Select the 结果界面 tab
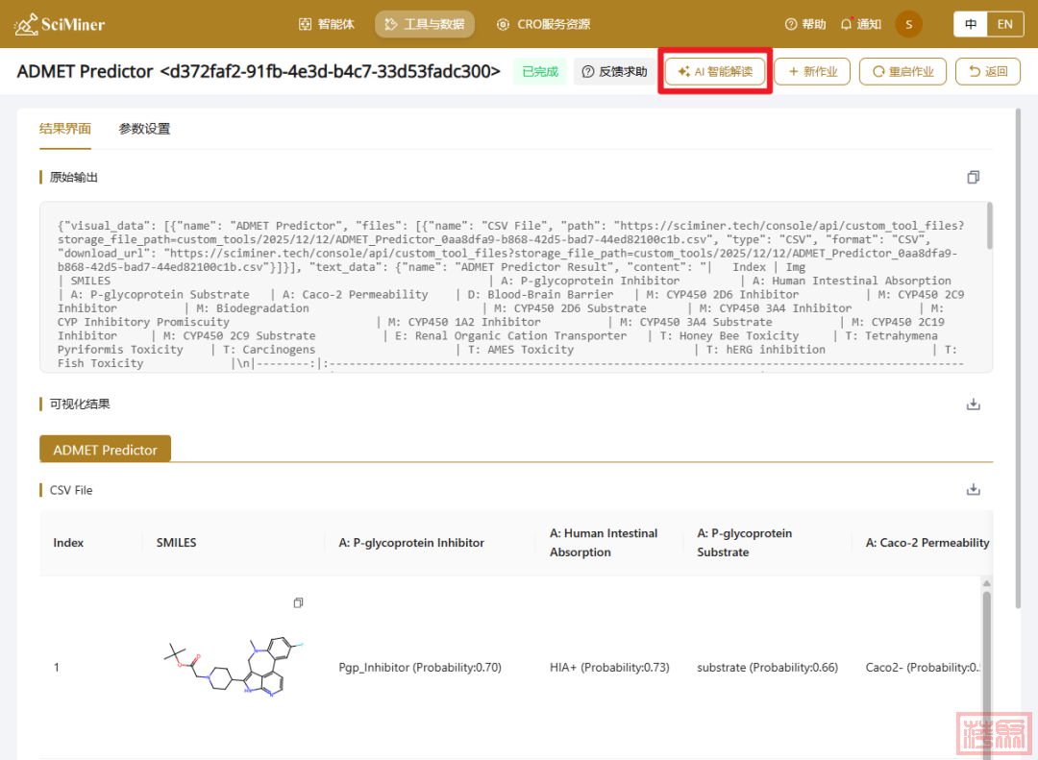This screenshot has width=1038, height=760. coord(65,129)
